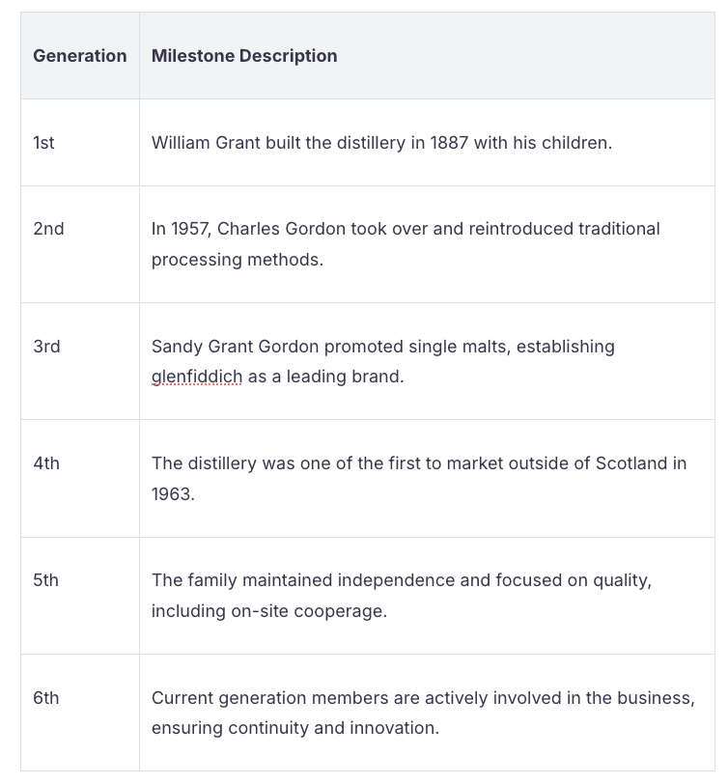728x784 pixels.
Task: Select the 1st generation cell
Action: 44,143
